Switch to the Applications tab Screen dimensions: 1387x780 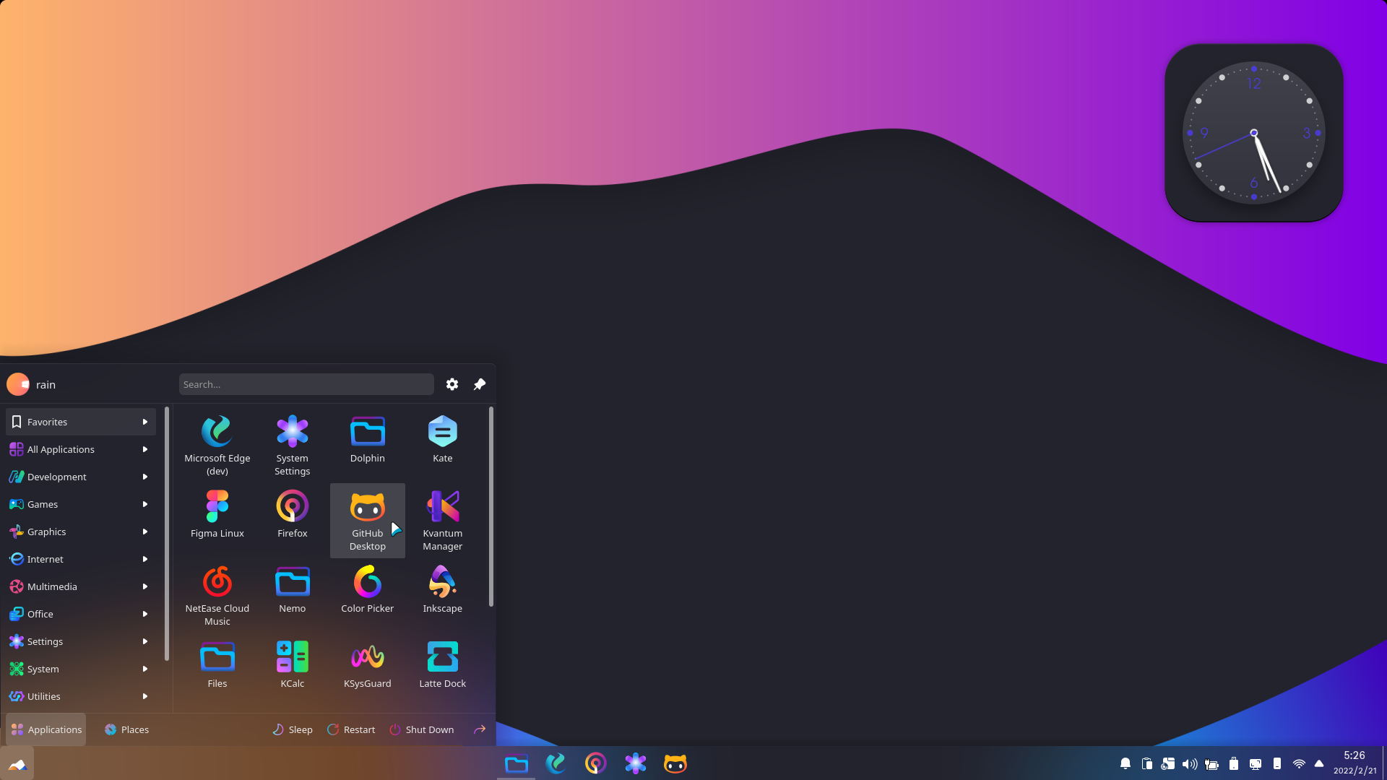(46, 729)
